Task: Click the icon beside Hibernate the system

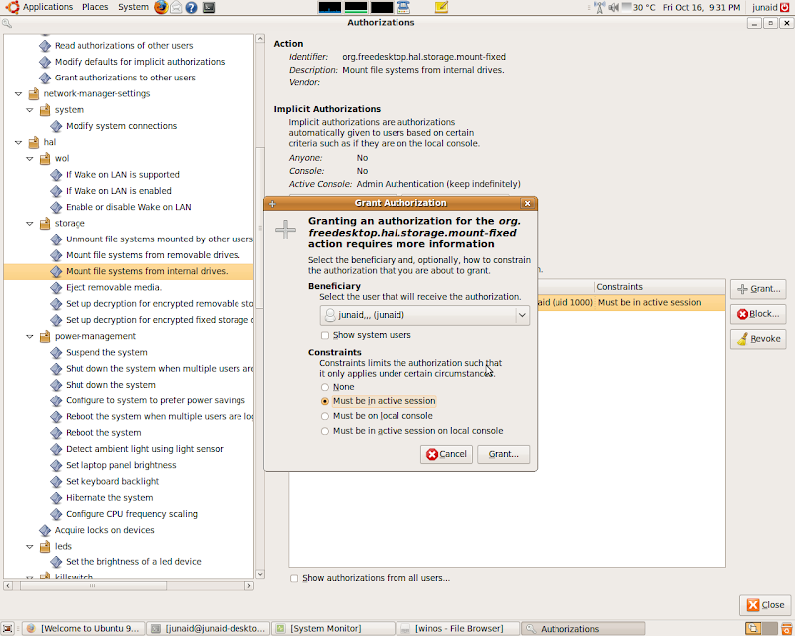Action: click(x=56, y=498)
